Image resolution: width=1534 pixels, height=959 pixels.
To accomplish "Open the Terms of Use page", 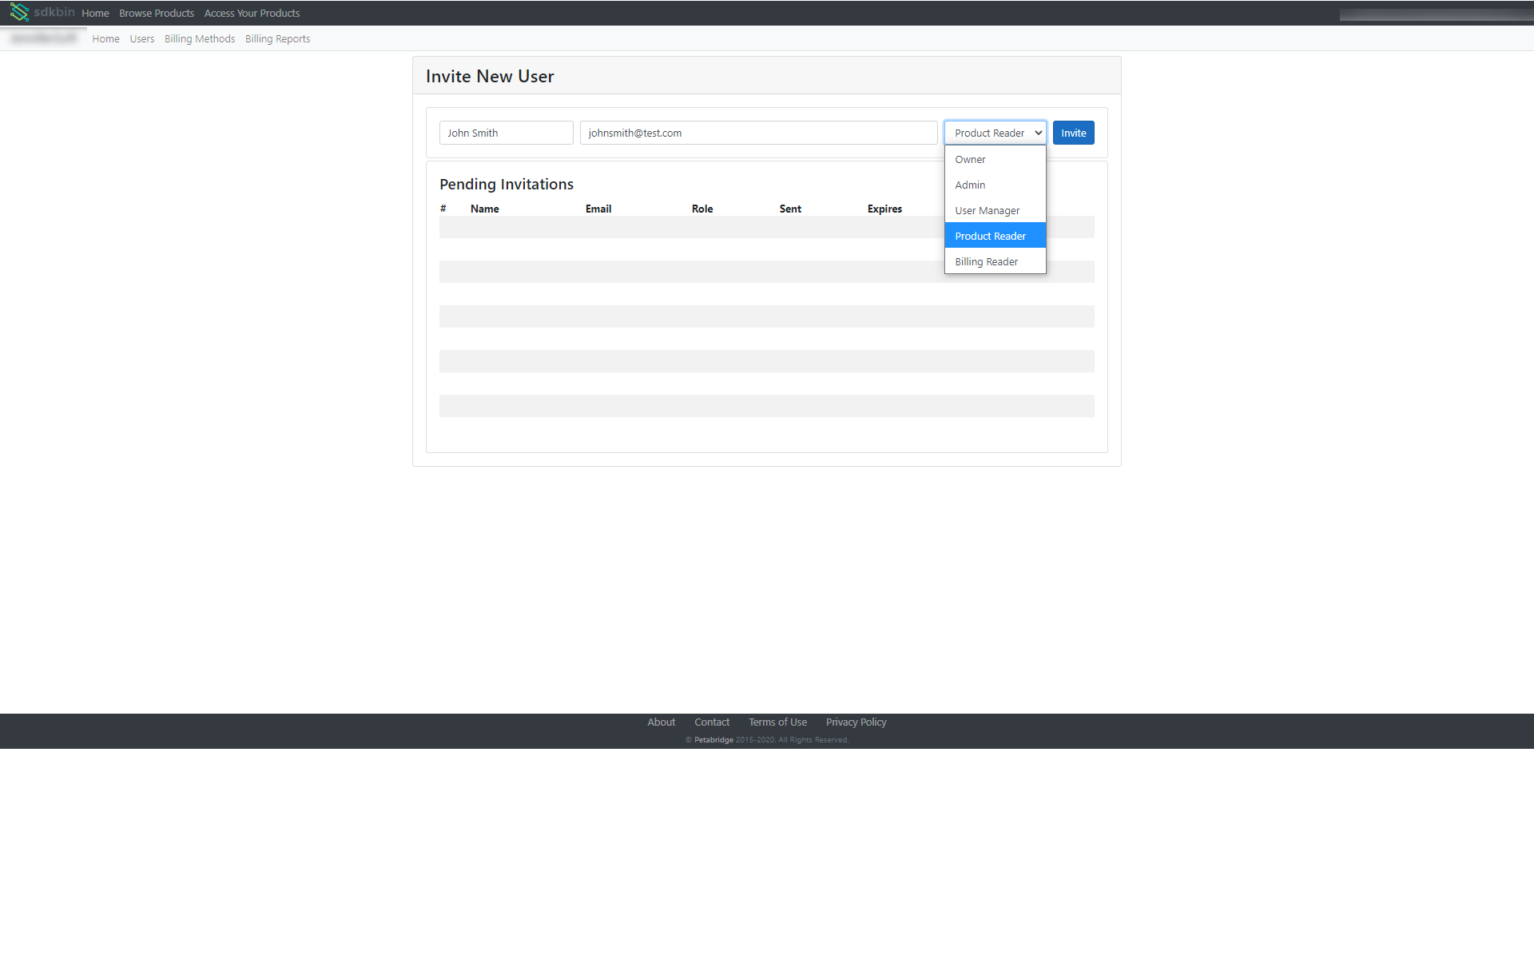I will pyautogui.click(x=777, y=722).
